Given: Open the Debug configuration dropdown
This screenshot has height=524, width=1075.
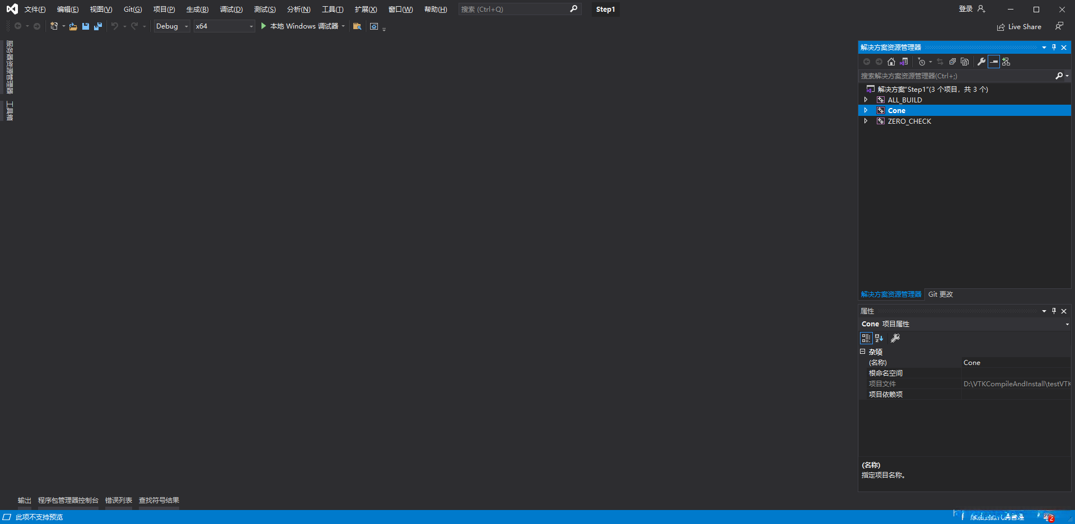Looking at the screenshot, I should click(172, 26).
